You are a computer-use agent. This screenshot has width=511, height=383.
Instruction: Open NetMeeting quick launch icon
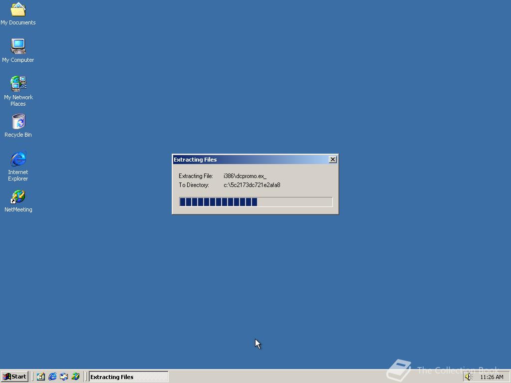[75, 377]
